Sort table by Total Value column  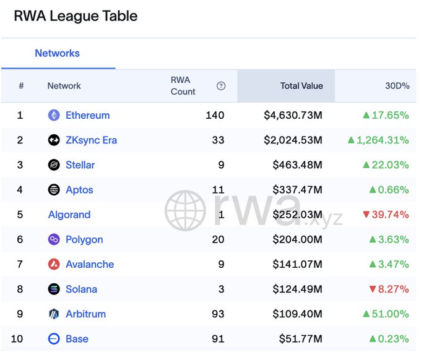coord(302,86)
